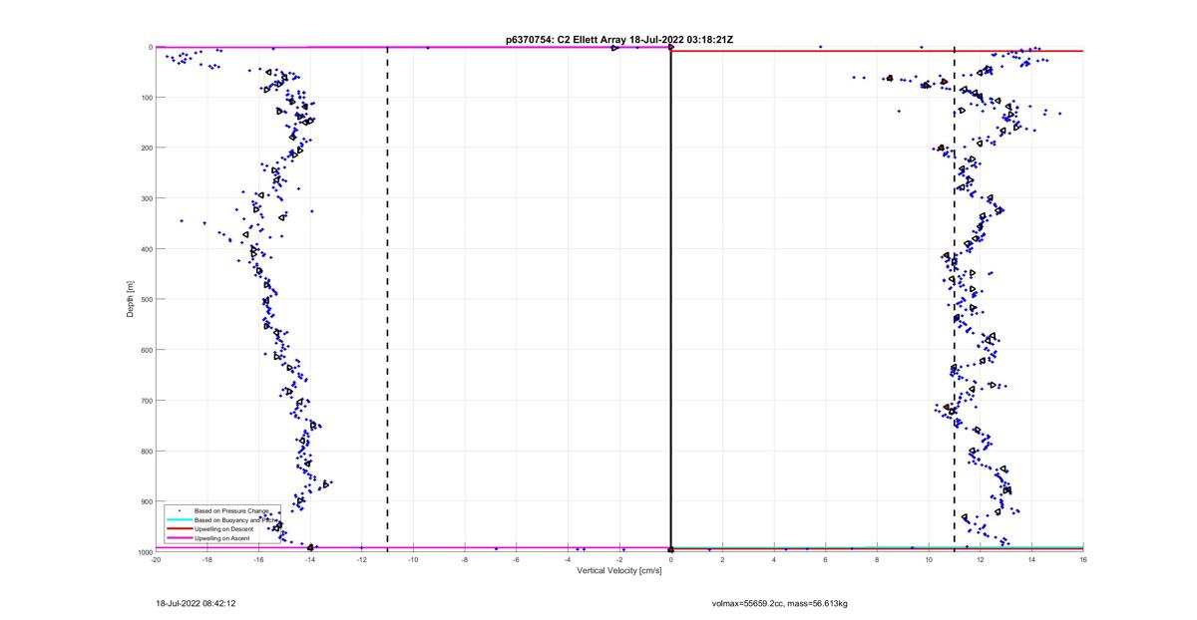Click positive x-axis tick label '2'
Screen dimensions: 1197x620
pyautogui.click(x=722, y=560)
